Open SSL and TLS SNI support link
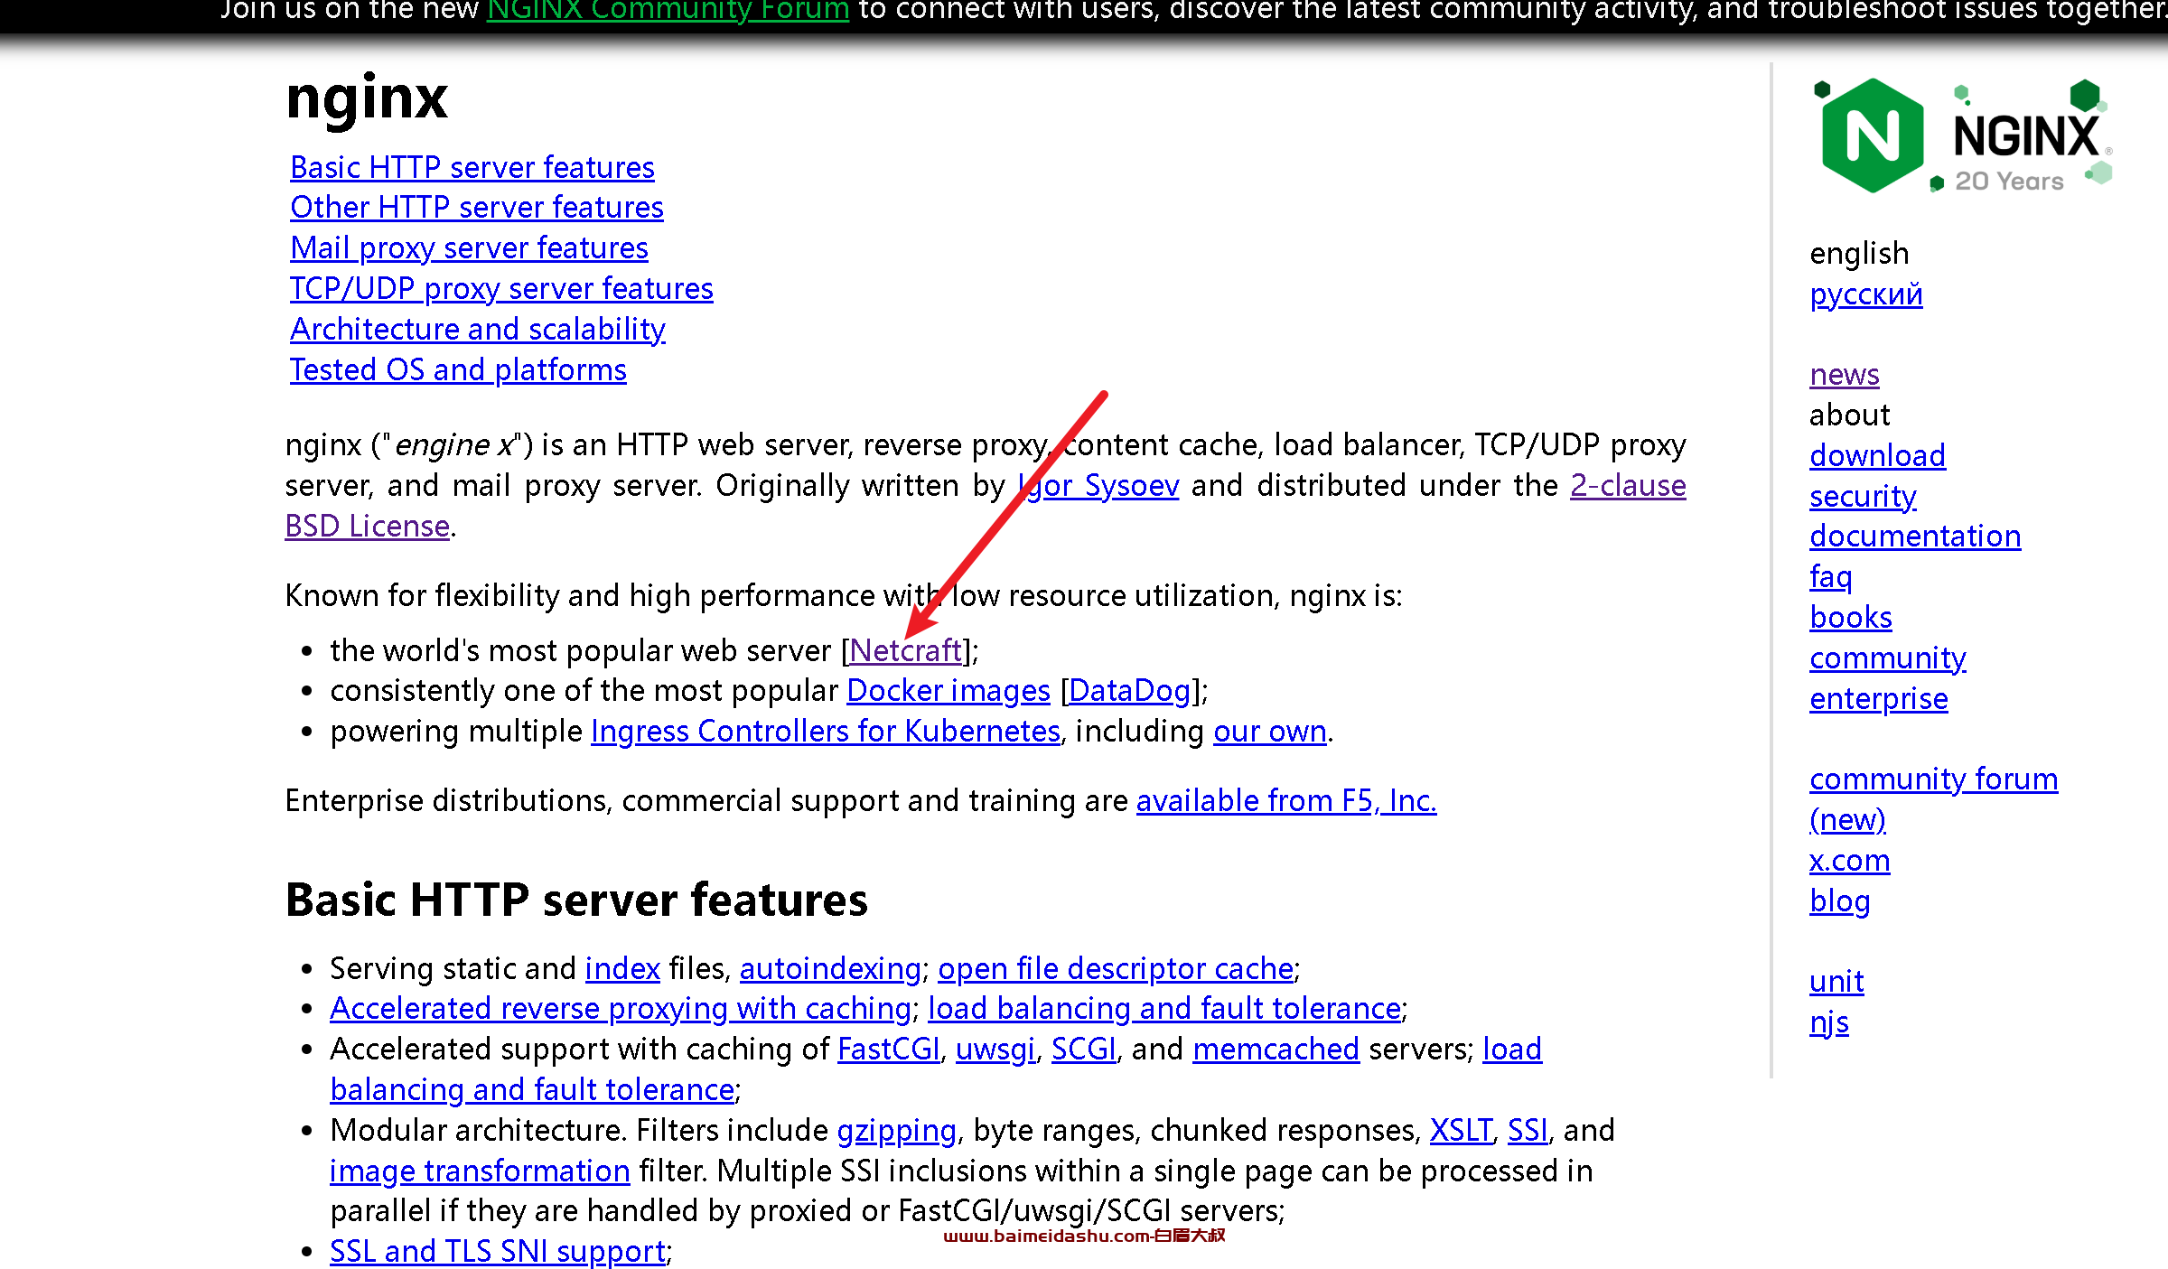2168x1269 pixels. tap(498, 1252)
